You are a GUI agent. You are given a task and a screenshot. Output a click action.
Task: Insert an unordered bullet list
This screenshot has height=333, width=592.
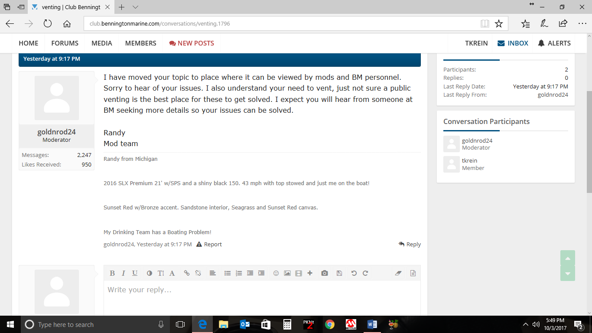[228, 273]
